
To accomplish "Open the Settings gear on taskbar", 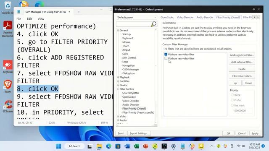I will tap(173, 146).
